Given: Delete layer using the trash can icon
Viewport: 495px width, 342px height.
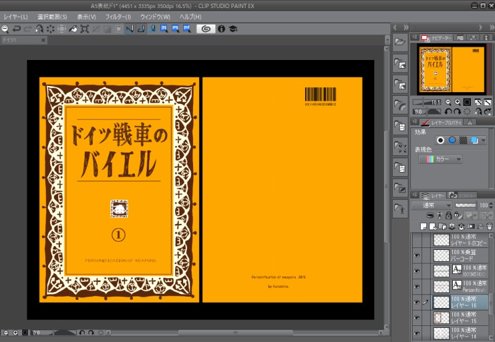Looking at the screenshot, I should pos(489,226).
